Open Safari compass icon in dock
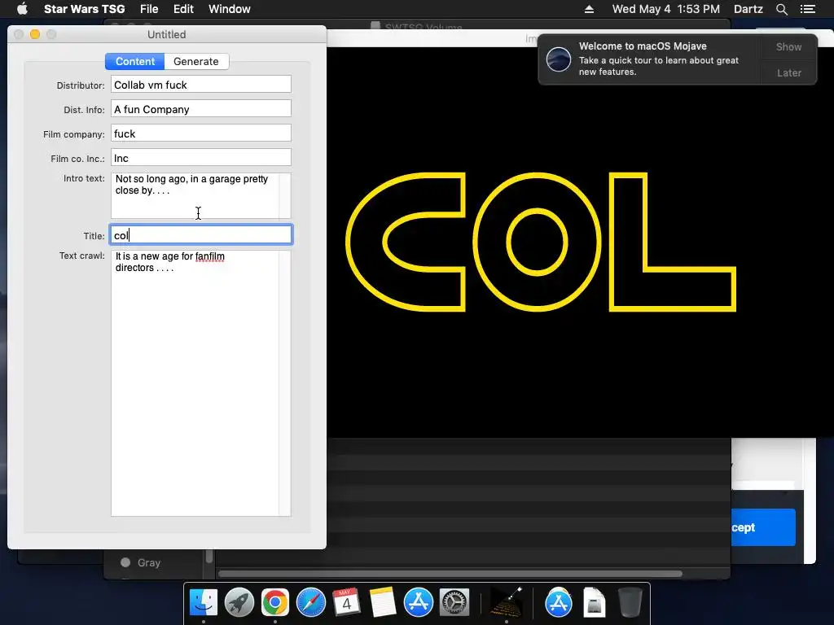The width and height of the screenshot is (834, 625). click(310, 603)
